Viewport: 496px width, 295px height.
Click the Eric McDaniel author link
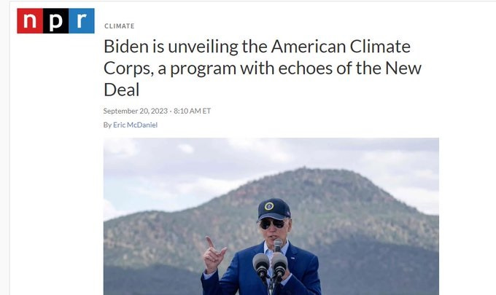[x=135, y=125]
